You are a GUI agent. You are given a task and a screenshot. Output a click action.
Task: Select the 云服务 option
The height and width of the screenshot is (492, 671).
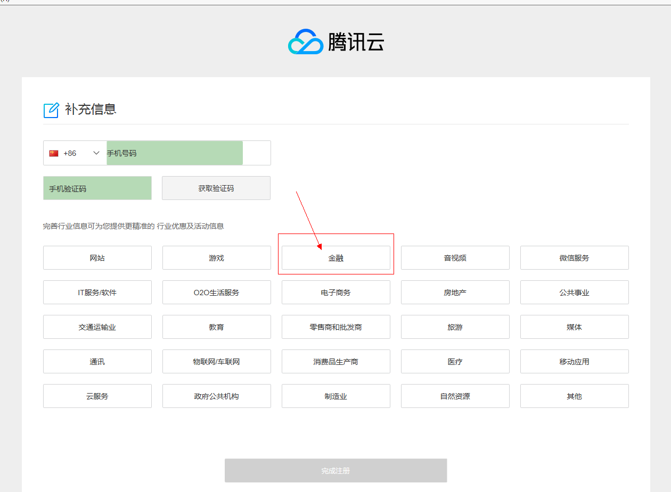click(x=97, y=396)
